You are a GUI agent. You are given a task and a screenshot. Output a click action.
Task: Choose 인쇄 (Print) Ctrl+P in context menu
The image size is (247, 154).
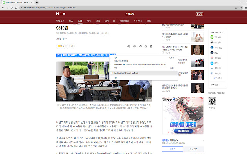point(143,68)
